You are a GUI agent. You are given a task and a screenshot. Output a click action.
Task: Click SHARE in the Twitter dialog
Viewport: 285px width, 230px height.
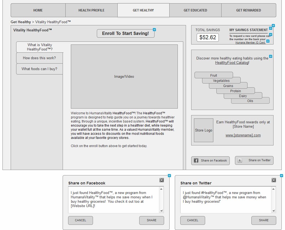click(x=264, y=220)
